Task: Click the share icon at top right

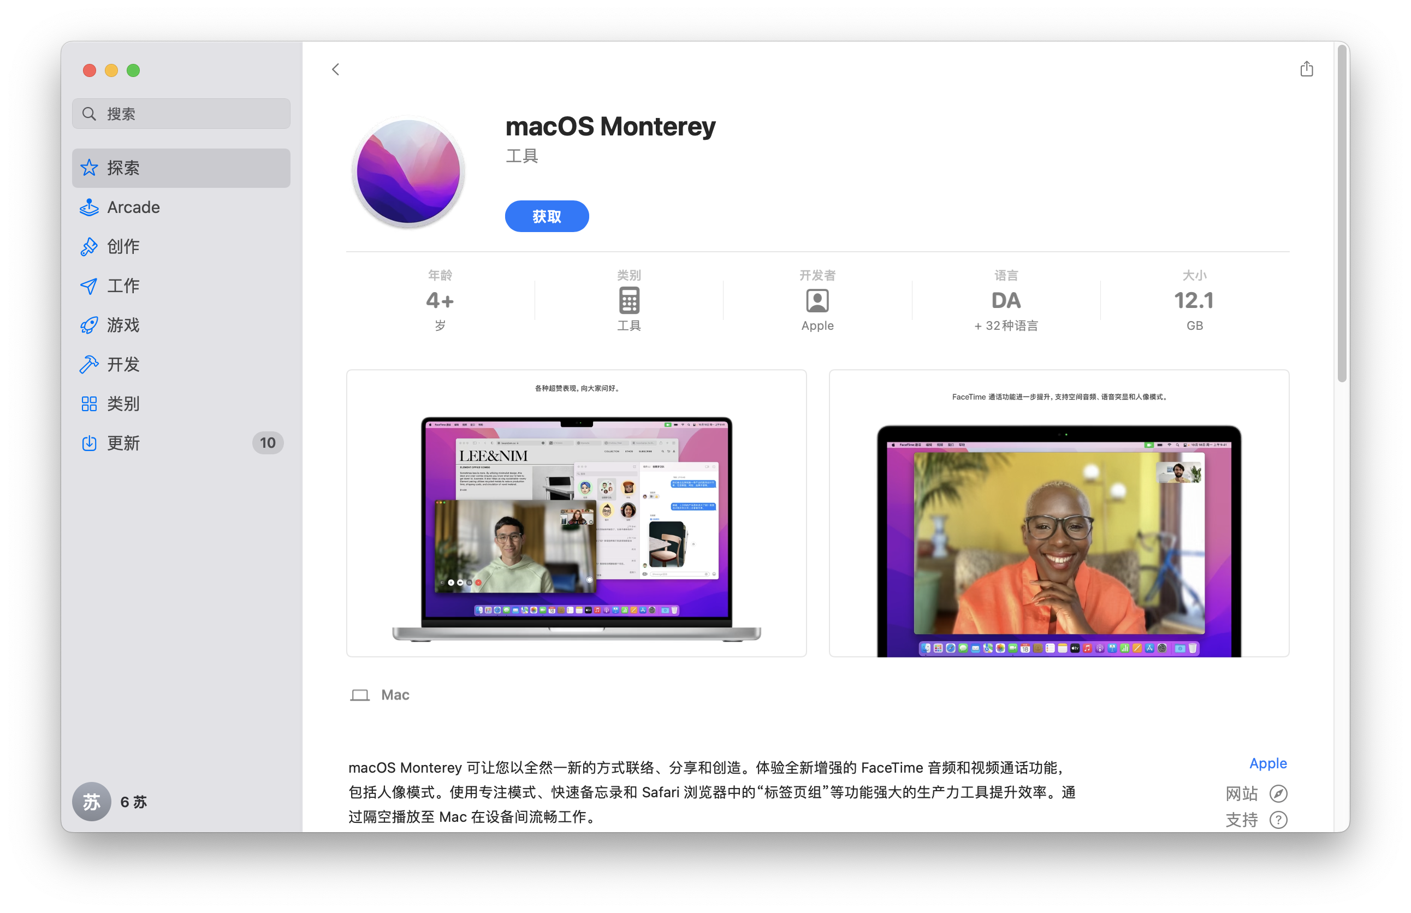Action: tap(1306, 69)
